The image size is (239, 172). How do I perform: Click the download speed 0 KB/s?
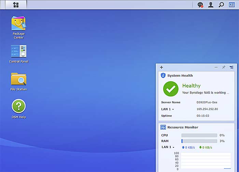(206, 147)
